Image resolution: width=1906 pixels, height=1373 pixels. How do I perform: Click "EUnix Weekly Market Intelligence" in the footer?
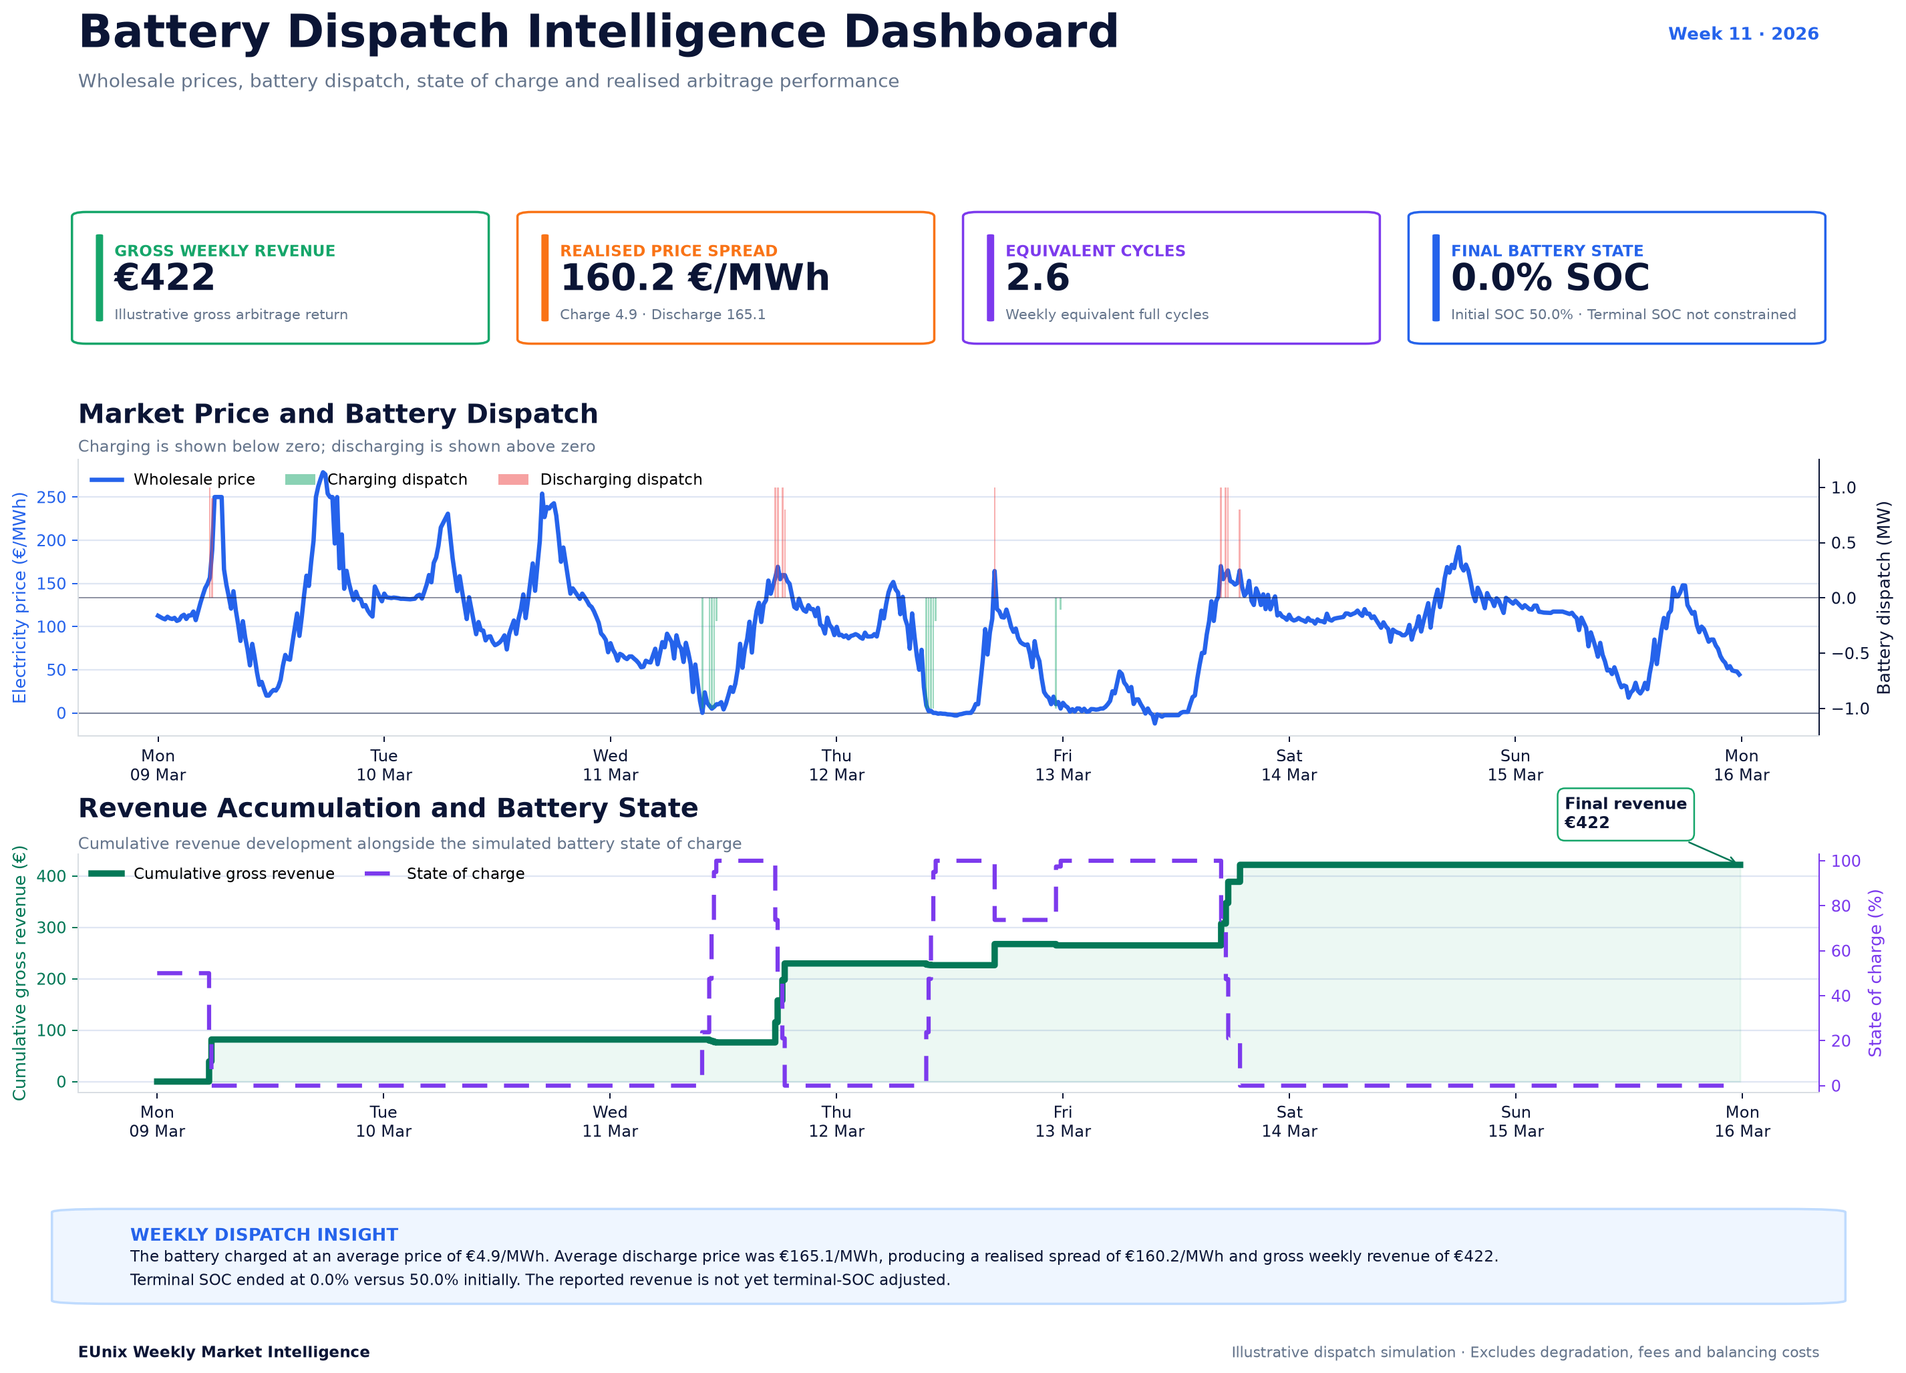pos(224,1352)
